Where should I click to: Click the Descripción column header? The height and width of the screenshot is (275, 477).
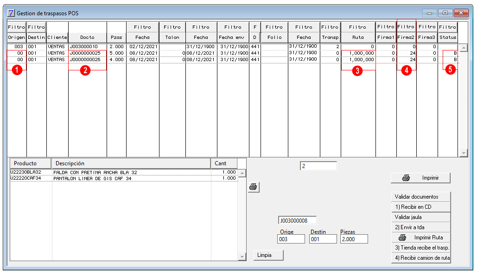pyautogui.click(x=131, y=163)
